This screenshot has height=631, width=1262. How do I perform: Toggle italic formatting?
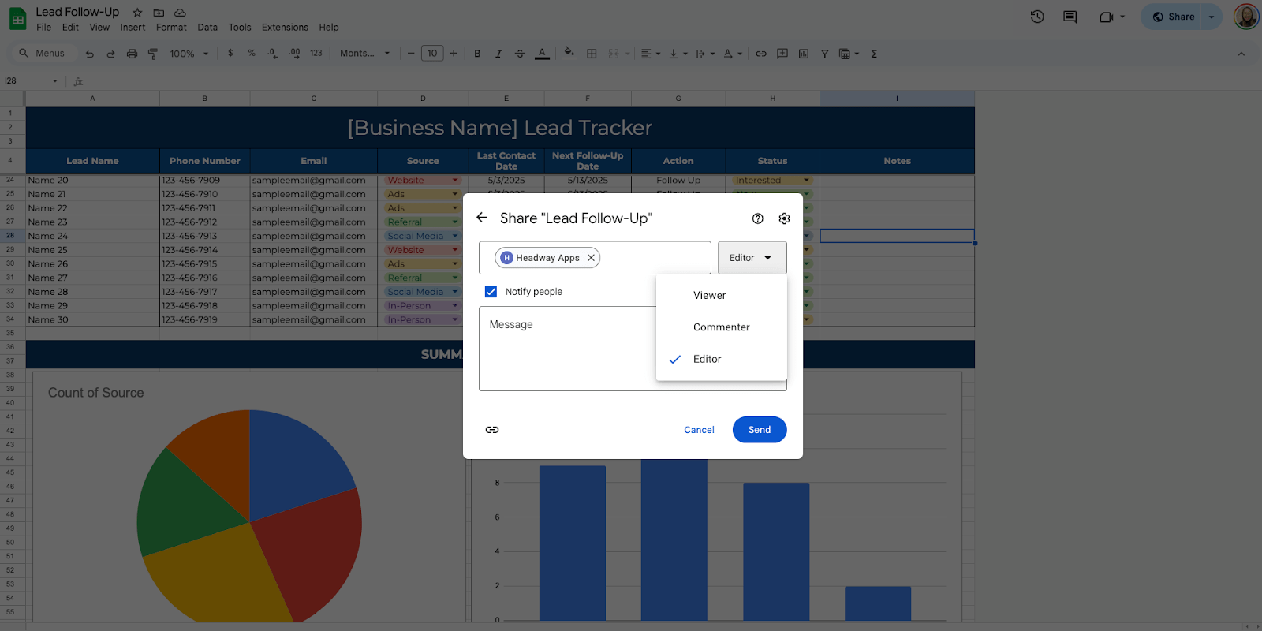coord(498,54)
